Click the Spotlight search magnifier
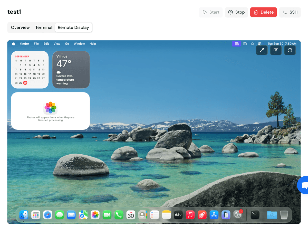Screen dimensions: 308x236 click(x=253, y=44)
